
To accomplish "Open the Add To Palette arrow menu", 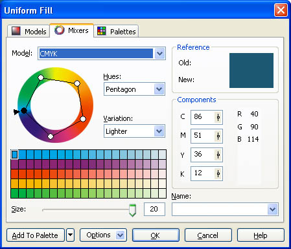I will point(71,235).
